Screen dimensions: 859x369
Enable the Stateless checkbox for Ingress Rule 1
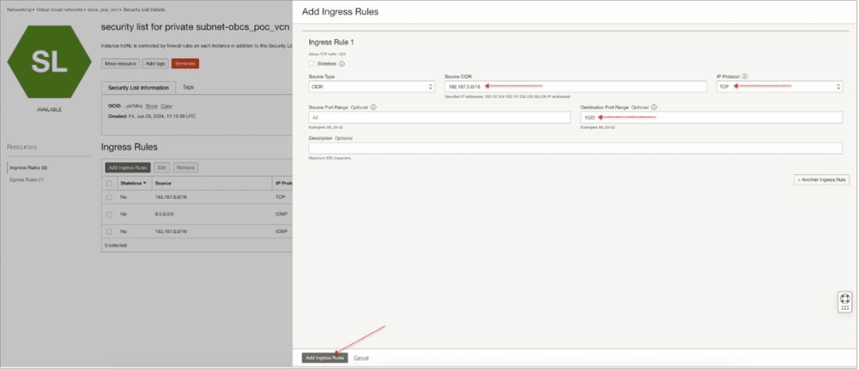coord(311,63)
